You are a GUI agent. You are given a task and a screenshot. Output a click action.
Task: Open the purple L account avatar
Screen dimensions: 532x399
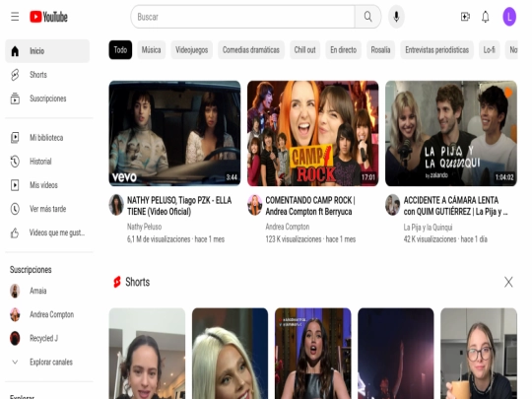click(x=509, y=17)
